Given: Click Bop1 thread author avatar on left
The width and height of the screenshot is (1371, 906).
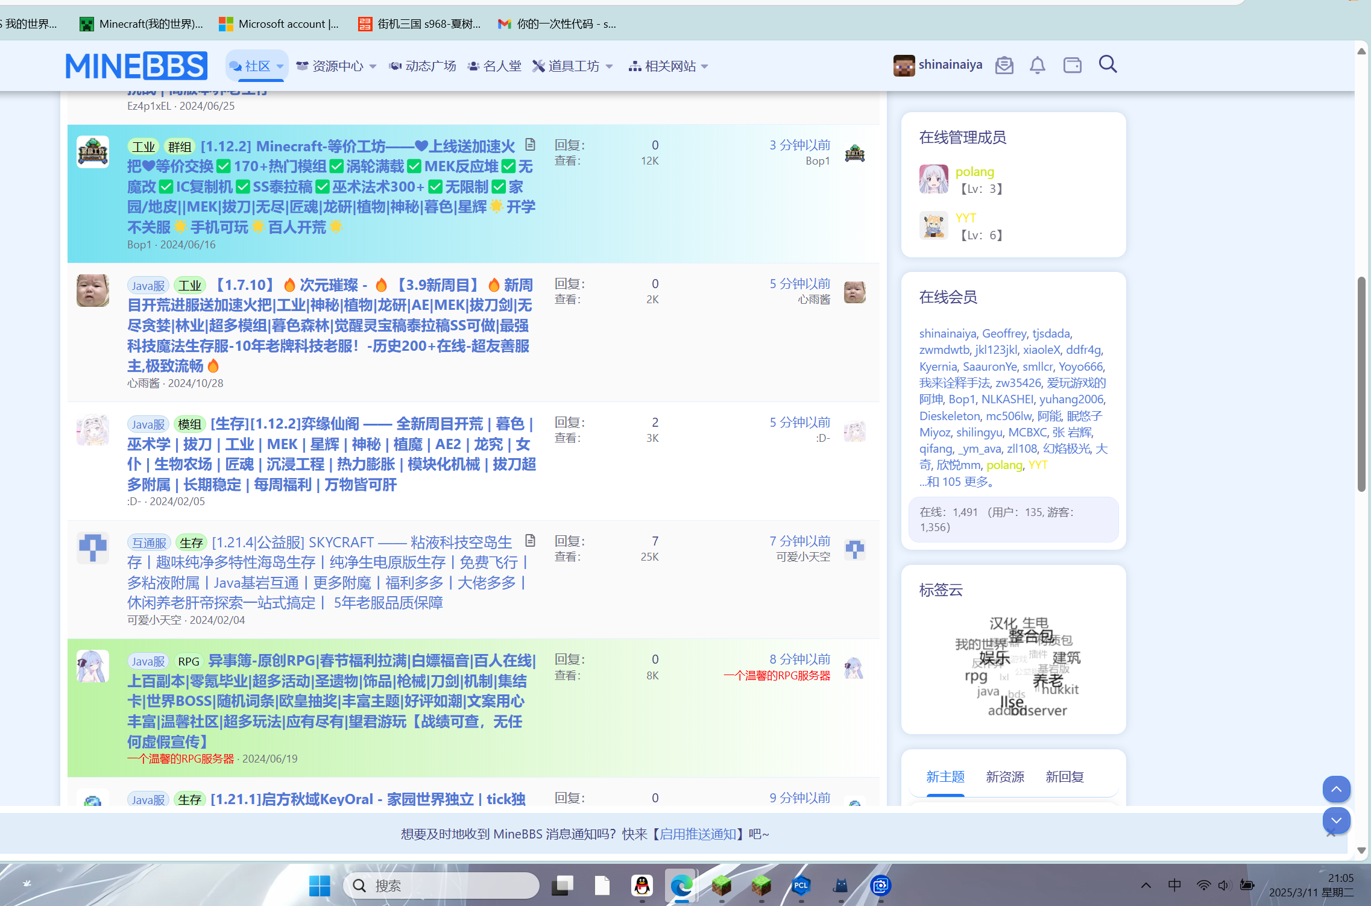Looking at the screenshot, I should [93, 152].
